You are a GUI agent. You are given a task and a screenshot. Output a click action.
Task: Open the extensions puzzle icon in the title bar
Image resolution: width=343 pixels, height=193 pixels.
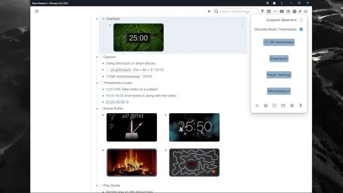point(274,3)
